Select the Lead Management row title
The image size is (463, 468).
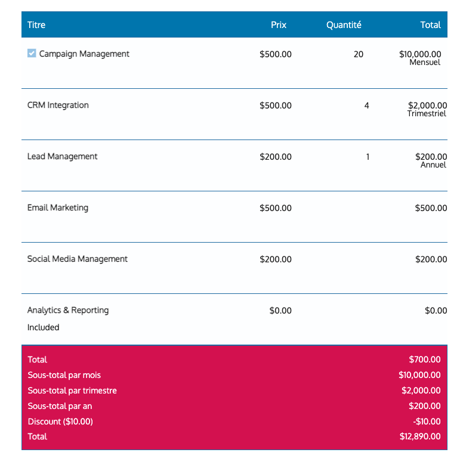(x=62, y=156)
